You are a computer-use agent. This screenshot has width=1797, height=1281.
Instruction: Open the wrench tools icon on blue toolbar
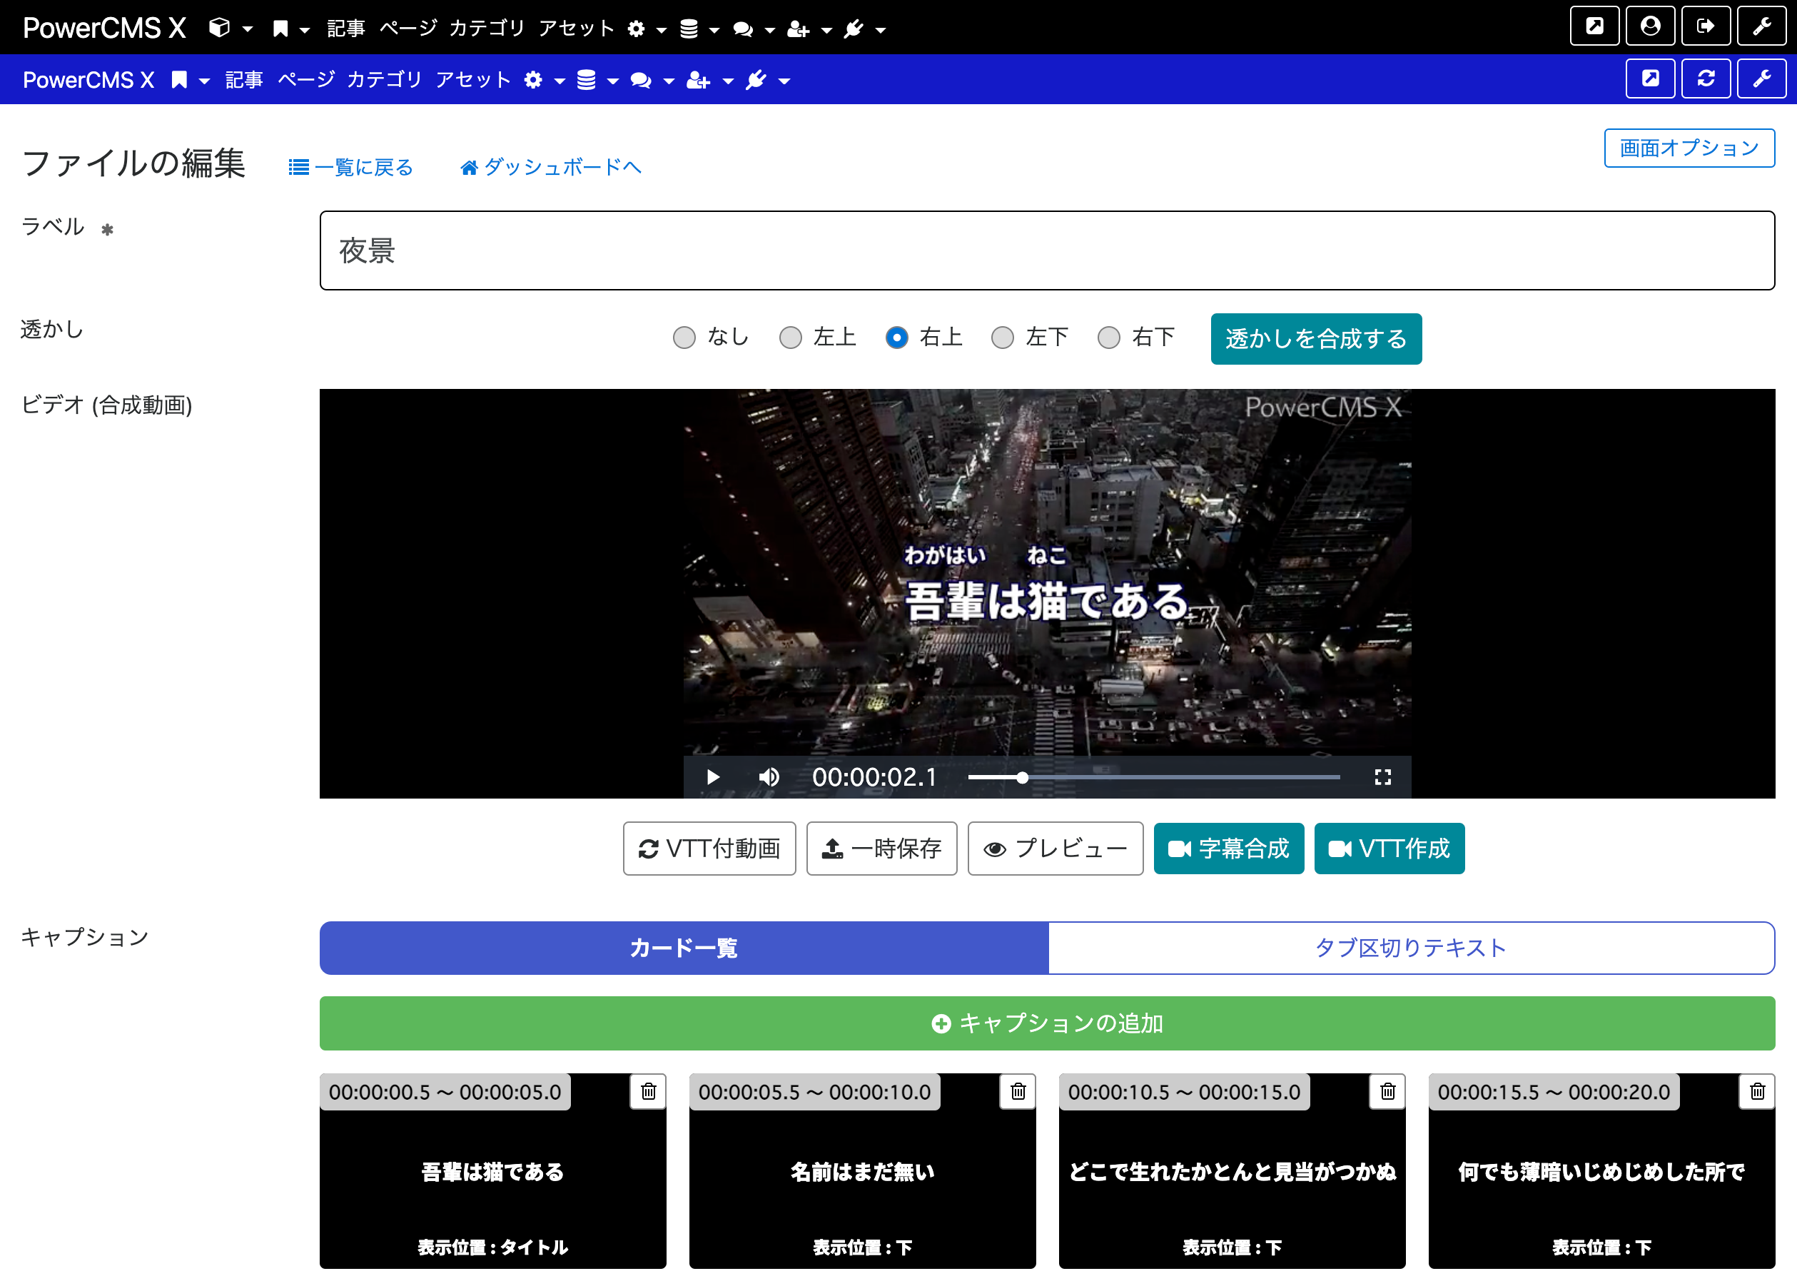(1762, 78)
